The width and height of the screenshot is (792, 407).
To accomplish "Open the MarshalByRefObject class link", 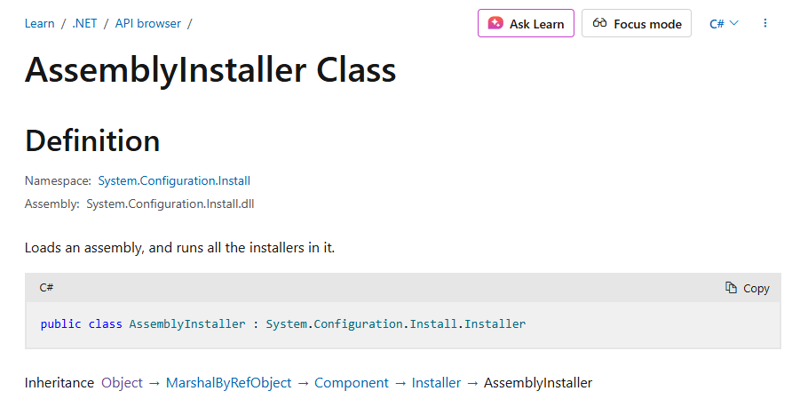I will [228, 383].
